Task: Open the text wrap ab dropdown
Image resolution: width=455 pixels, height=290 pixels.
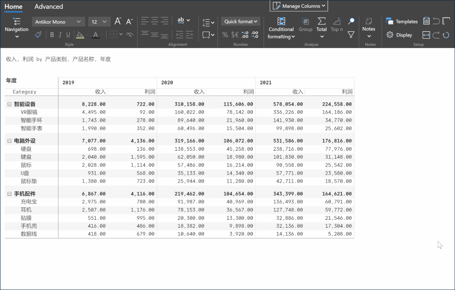Action: coord(183,20)
